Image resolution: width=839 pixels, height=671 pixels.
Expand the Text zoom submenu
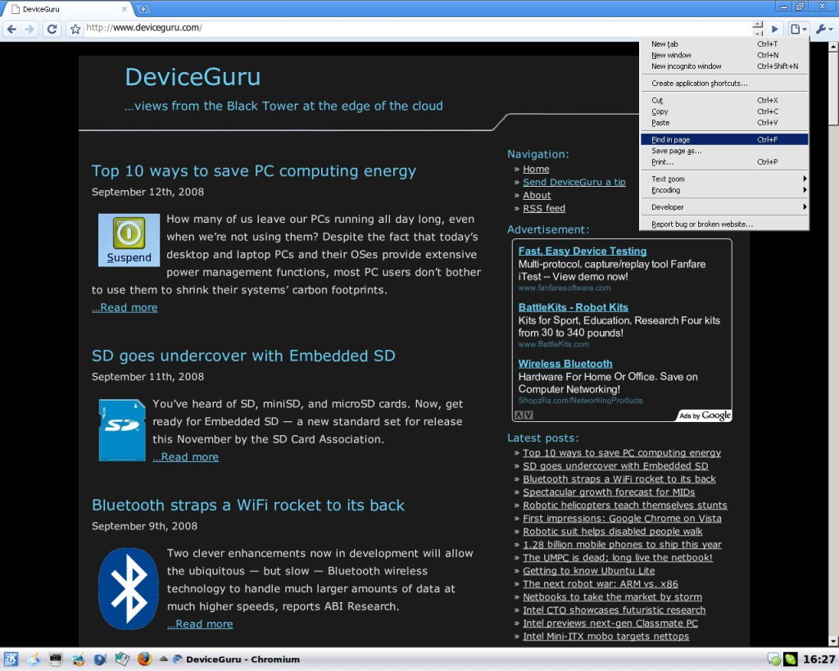click(x=724, y=179)
